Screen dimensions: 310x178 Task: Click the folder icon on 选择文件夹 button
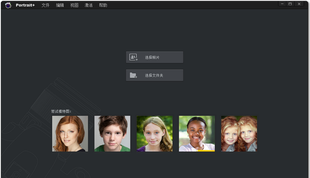click(133, 75)
